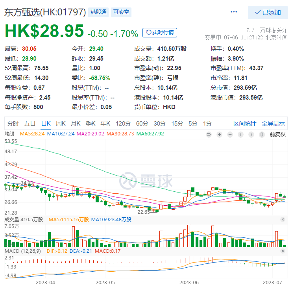
Task: Switch to the 15分 interval tab
Action: 177,124
